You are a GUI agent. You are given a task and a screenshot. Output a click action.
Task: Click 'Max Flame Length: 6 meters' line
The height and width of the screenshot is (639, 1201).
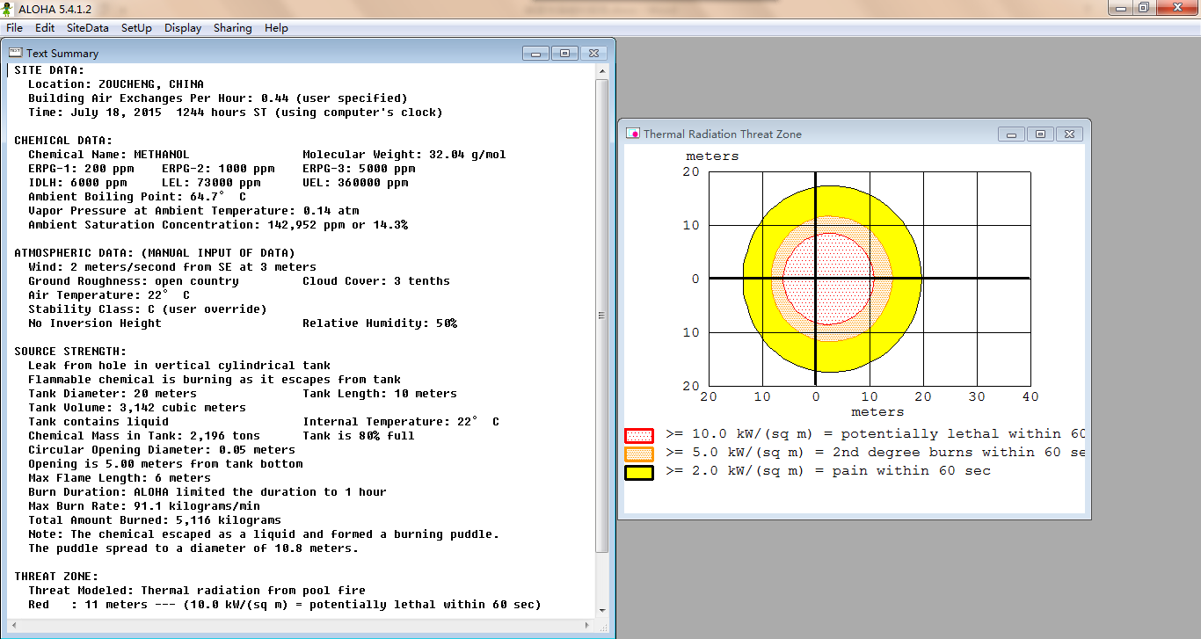click(120, 478)
